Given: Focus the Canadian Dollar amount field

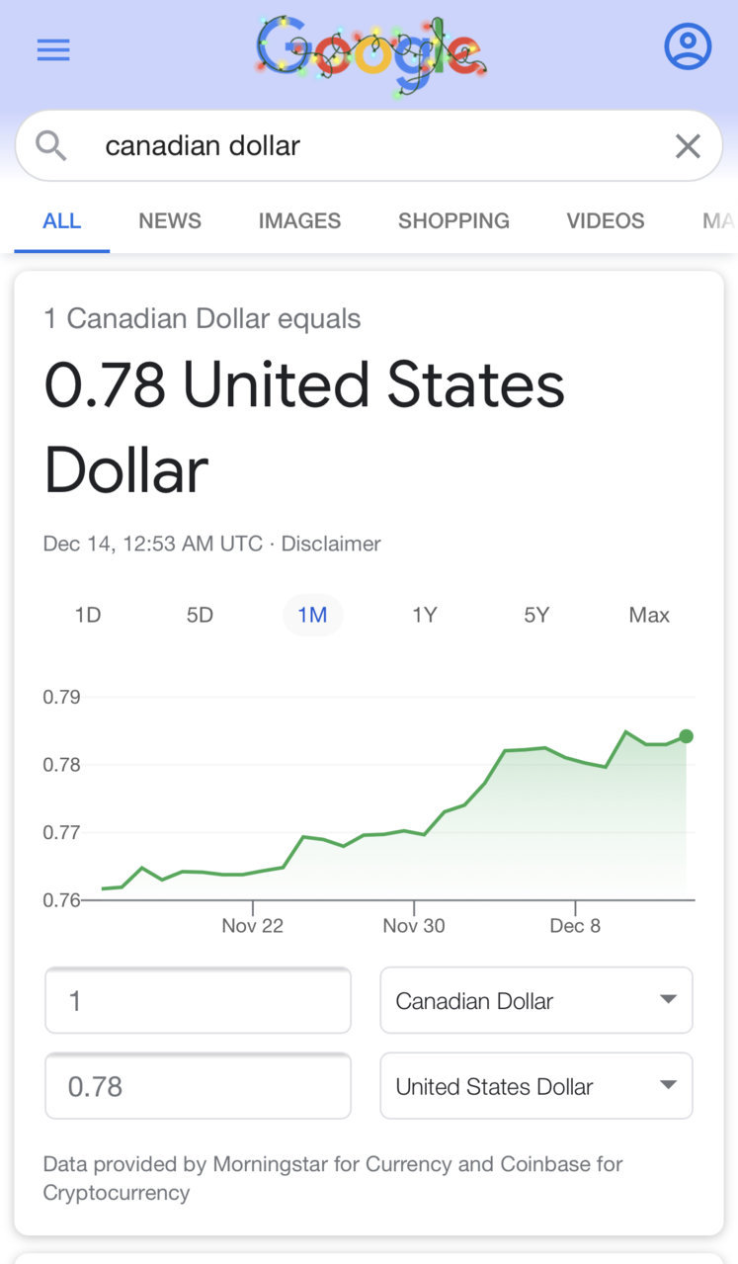Looking at the screenshot, I should tap(198, 1000).
